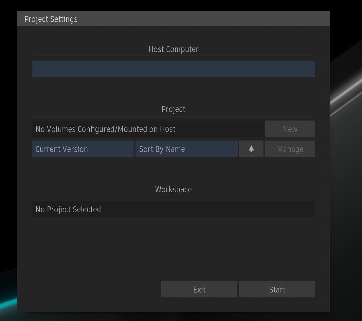
Task: Click Start at the bottom right
Action: pos(277,289)
